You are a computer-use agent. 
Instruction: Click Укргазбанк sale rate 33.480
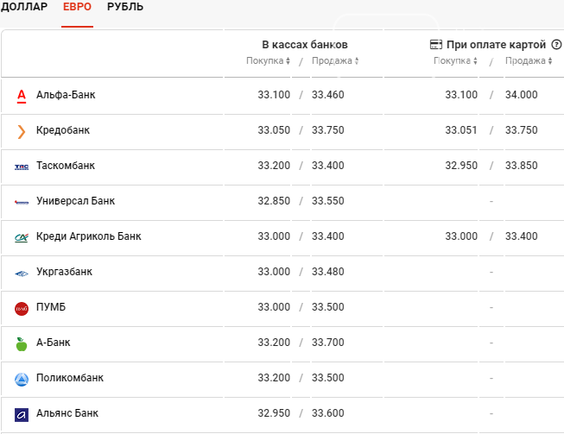(x=328, y=272)
